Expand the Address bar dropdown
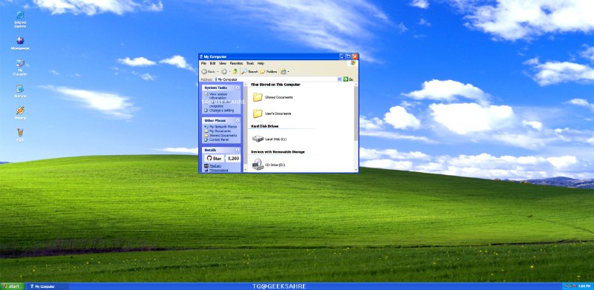 pyautogui.click(x=339, y=79)
